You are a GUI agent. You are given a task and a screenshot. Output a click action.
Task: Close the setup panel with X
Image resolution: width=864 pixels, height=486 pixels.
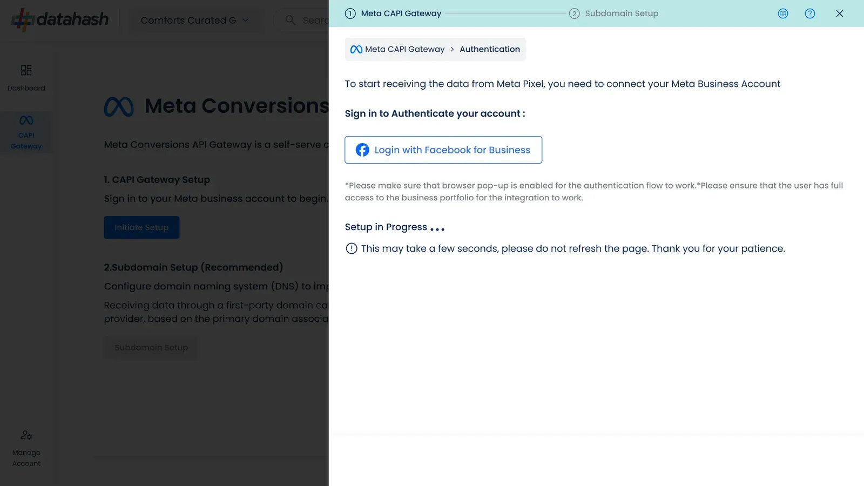tap(839, 13)
